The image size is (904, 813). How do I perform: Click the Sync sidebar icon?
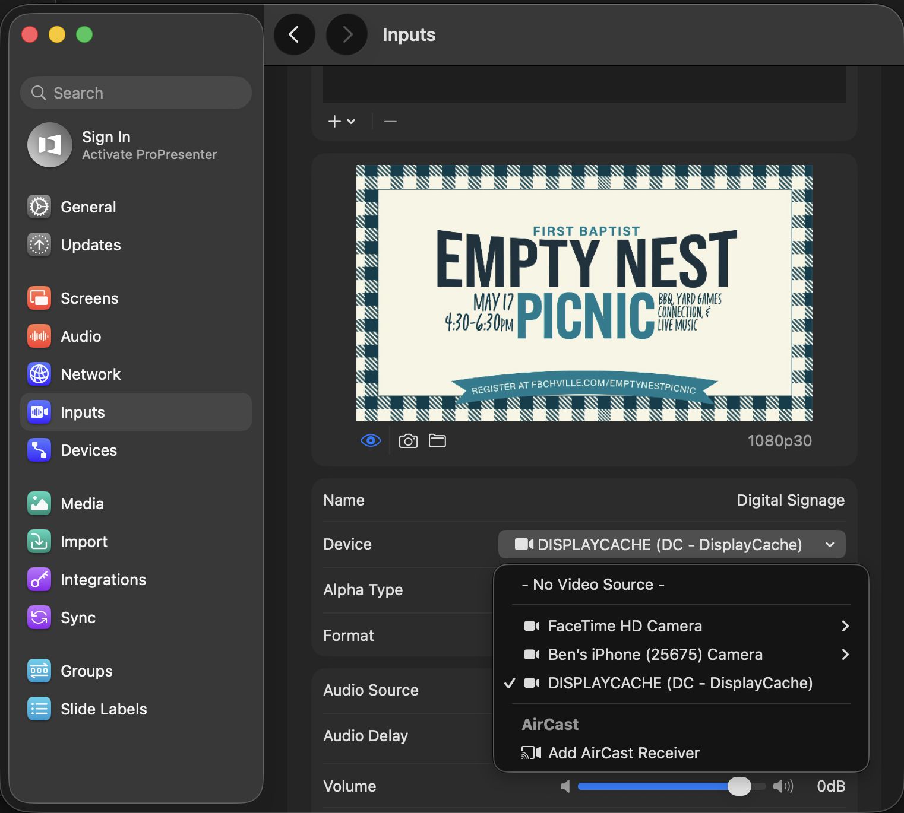(39, 617)
